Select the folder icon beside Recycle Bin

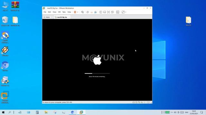(x=15, y=21)
